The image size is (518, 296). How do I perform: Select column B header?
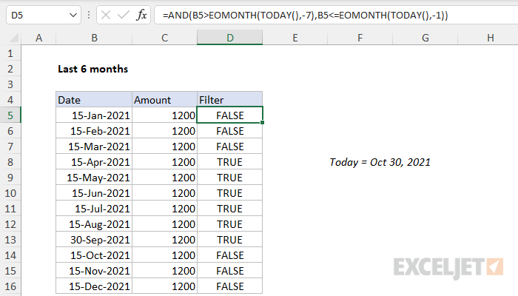pos(94,38)
